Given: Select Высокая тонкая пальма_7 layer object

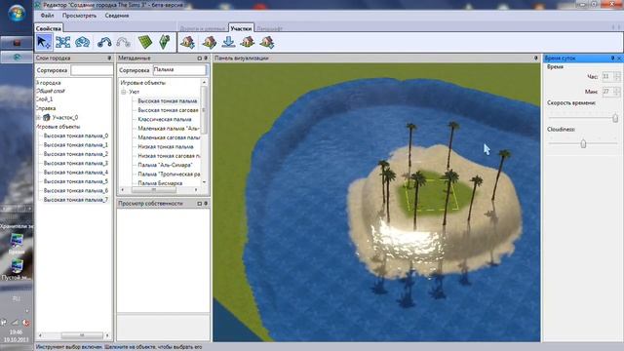Looking at the screenshot, I should click(x=76, y=200).
